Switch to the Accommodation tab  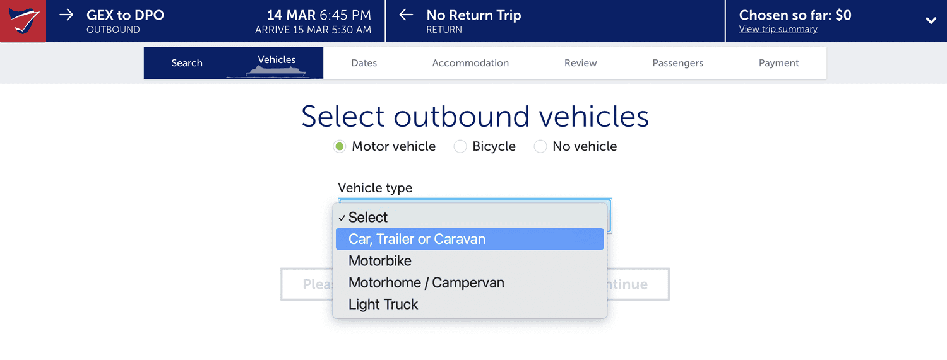[x=470, y=63]
